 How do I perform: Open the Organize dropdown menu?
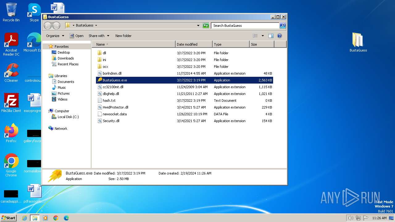tap(55, 36)
